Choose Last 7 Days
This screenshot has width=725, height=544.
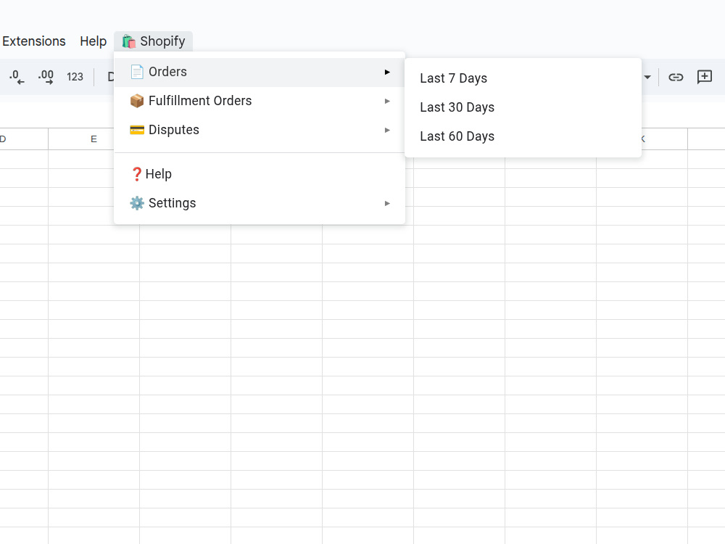523,78
